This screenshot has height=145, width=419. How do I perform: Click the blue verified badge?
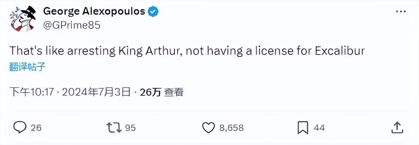(x=154, y=12)
